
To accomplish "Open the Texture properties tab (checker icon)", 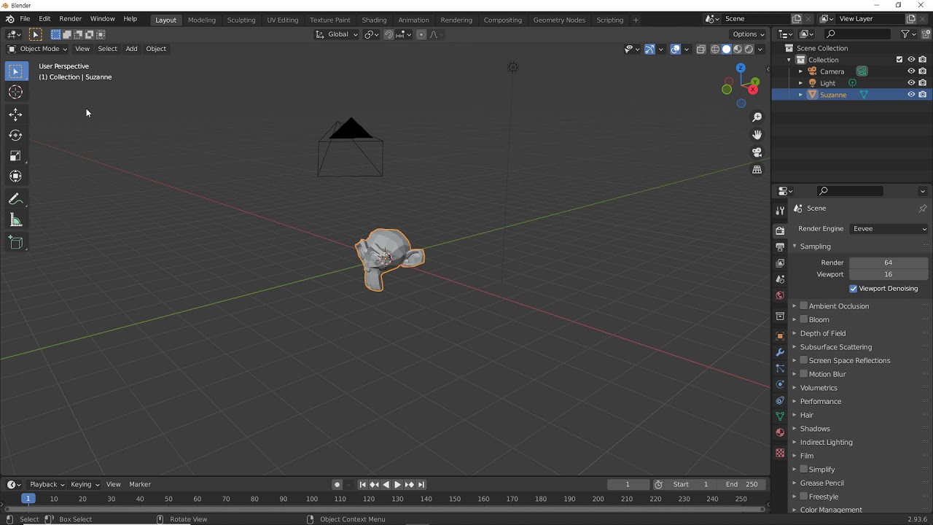I will (x=780, y=453).
